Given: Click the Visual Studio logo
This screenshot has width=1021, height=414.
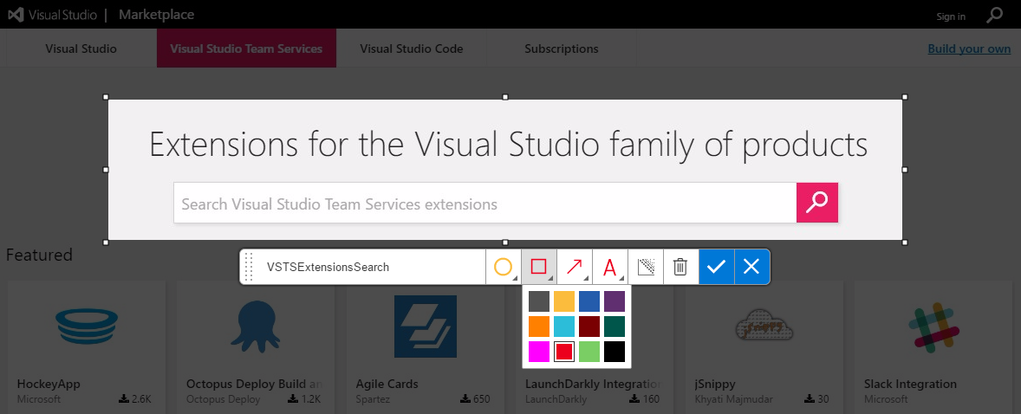Looking at the screenshot, I should click(51, 15).
